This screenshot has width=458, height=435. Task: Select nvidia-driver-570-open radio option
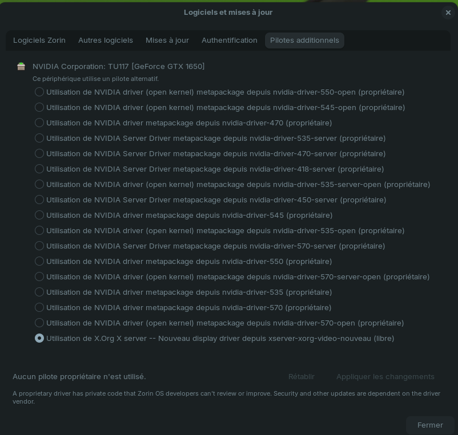tap(39, 323)
